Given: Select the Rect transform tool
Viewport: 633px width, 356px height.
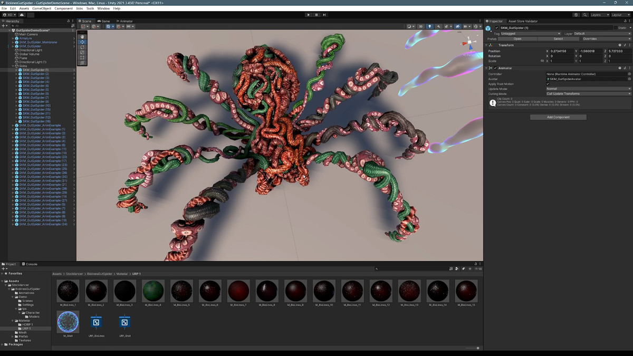Looking at the screenshot, I should click(x=82, y=57).
